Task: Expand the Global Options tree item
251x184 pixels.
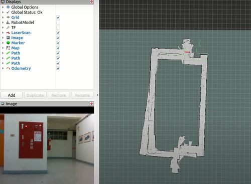Action: [x=3, y=7]
